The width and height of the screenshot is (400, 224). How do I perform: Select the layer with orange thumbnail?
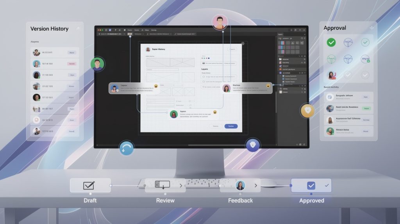tap(292, 70)
